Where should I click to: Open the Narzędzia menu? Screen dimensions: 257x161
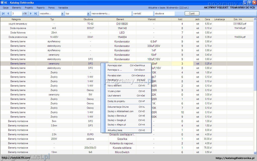(x=63, y=8)
